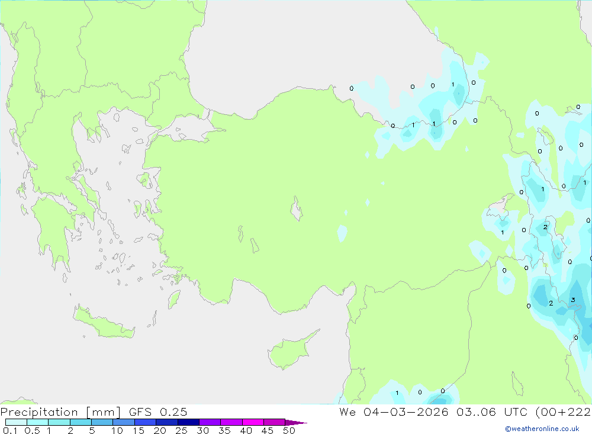The image size is (592, 434).
Task: Click the 0.1–0.5 mm palest cyan legend swatch
Action: 16,422
